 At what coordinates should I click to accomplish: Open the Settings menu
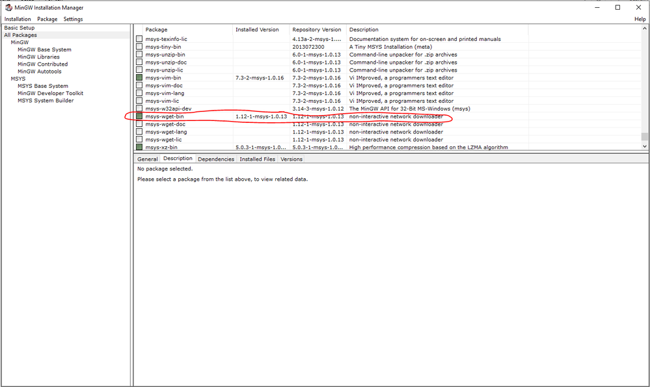pyautogui.click(x=73, y=19)
